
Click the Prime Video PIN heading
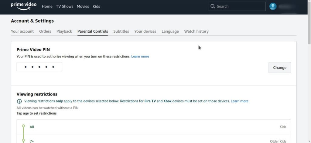pos(33,49)
